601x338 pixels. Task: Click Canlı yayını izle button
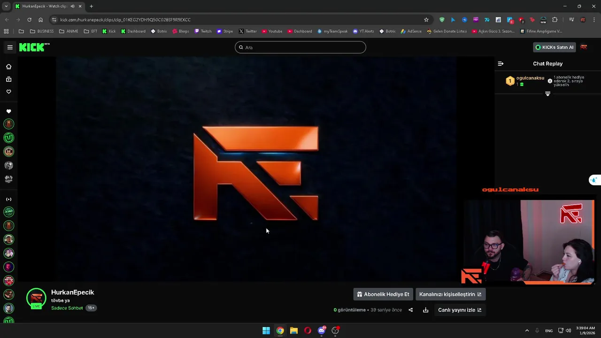[x=460, y=310]
